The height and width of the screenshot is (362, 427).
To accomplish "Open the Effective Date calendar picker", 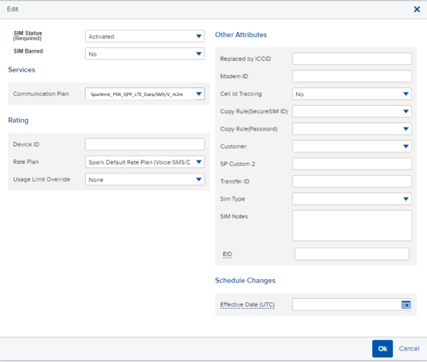I will 406,305.
